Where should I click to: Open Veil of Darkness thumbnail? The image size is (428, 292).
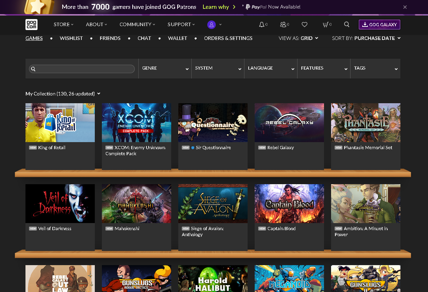point(60,204)
